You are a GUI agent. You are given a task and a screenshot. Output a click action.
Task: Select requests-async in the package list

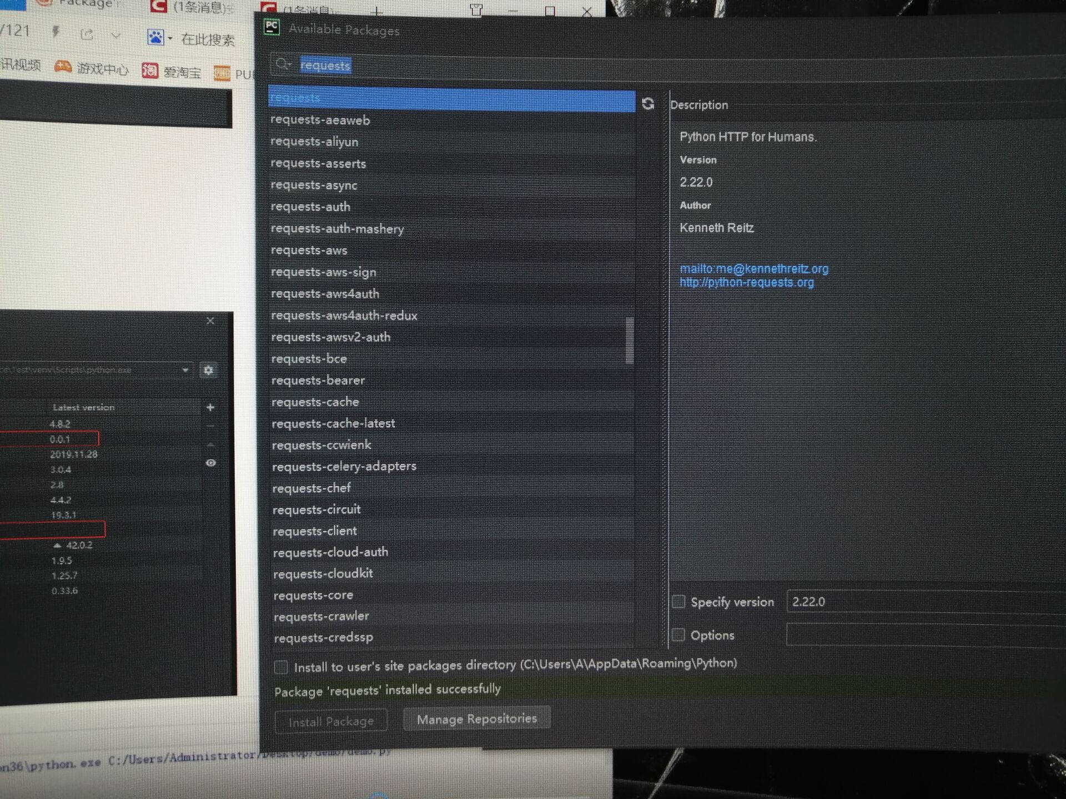tap(451, 185)
